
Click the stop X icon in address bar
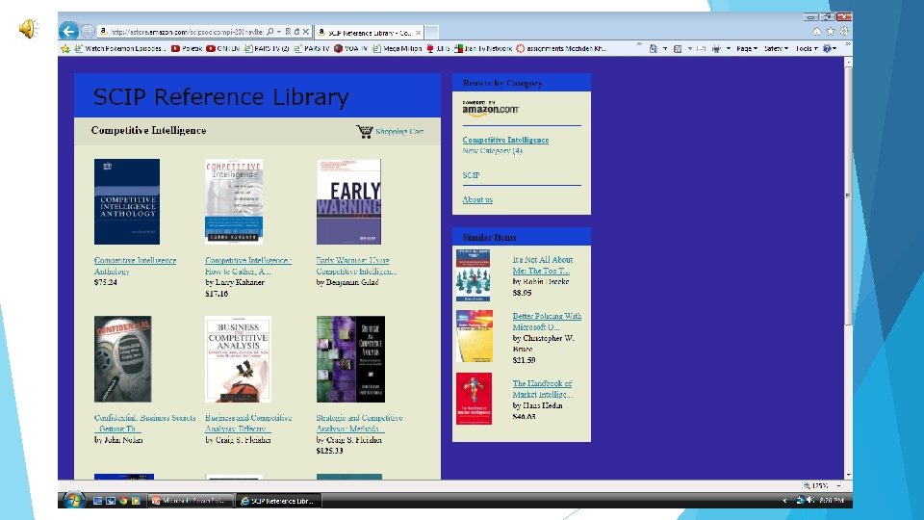306,32
